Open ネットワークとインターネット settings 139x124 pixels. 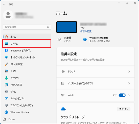27,57
